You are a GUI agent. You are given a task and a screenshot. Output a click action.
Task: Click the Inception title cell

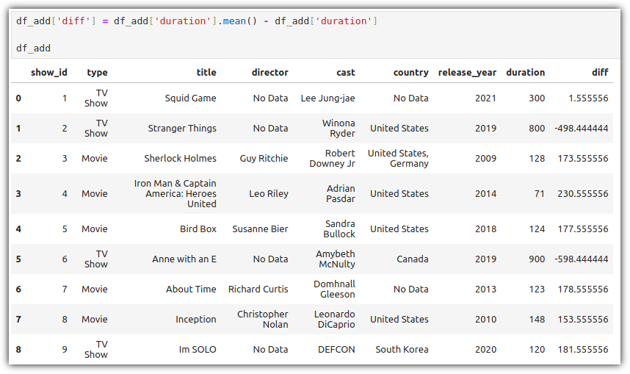[195, 320]
